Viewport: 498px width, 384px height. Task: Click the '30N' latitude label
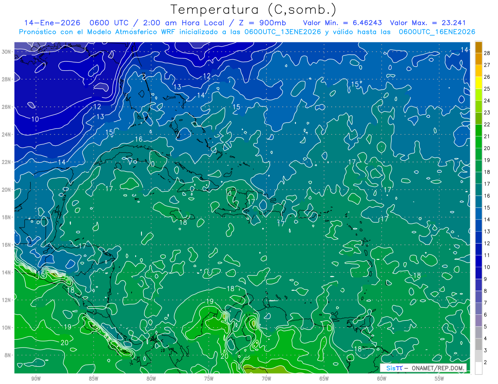(7, 52)
